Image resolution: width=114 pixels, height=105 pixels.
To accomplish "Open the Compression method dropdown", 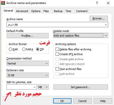I will 28,63.
